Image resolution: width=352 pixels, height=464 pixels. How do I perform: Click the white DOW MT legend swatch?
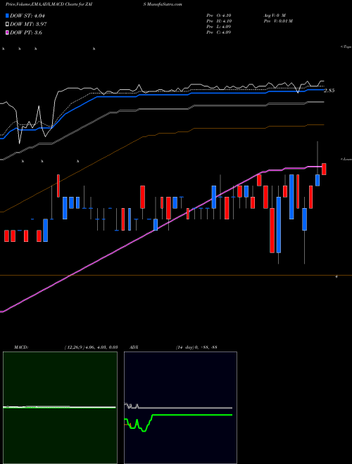tap(8, 25)
